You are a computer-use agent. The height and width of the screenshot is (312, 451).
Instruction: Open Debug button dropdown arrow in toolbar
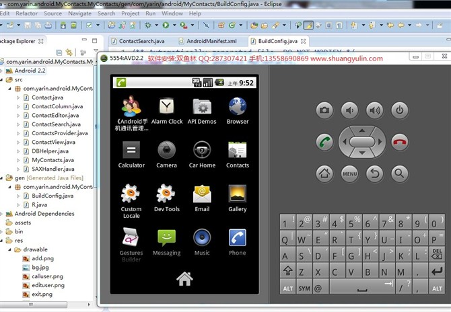(x=156, y=26)
